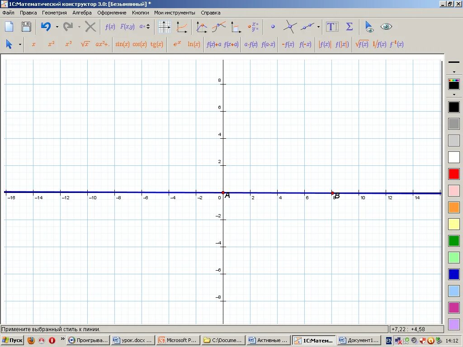Insert the linear function x
Image resolution: width=463 pixels, height=347 pixels.
point(33,44)
